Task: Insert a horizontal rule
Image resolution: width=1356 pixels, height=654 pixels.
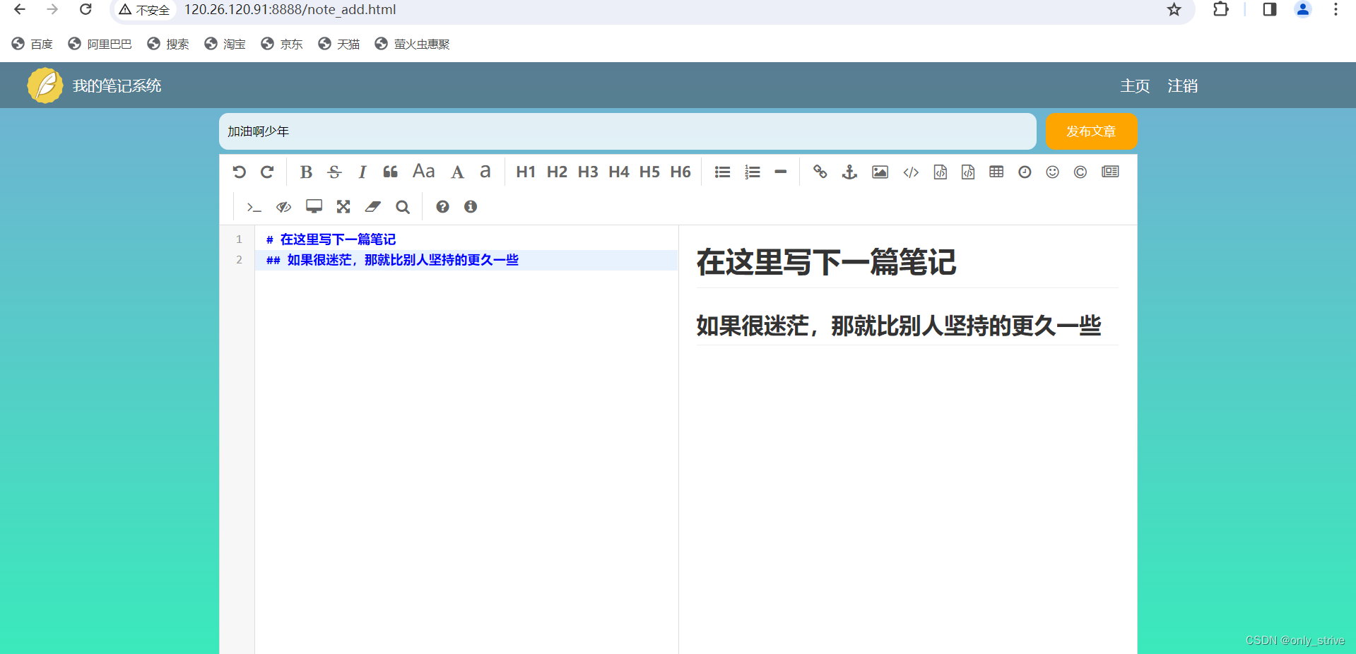Action: click(780, 172)
